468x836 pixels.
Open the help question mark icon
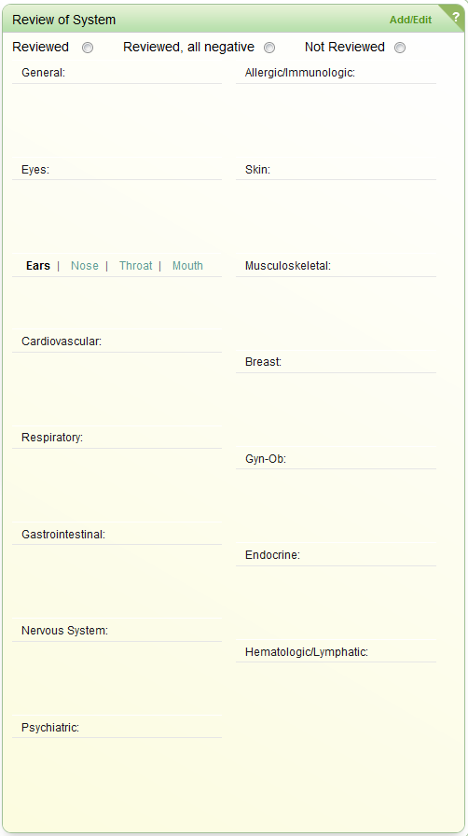456,16
